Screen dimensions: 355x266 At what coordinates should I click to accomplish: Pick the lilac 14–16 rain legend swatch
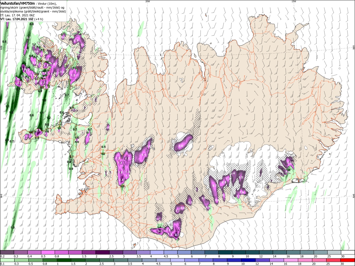tap(277, 260)
